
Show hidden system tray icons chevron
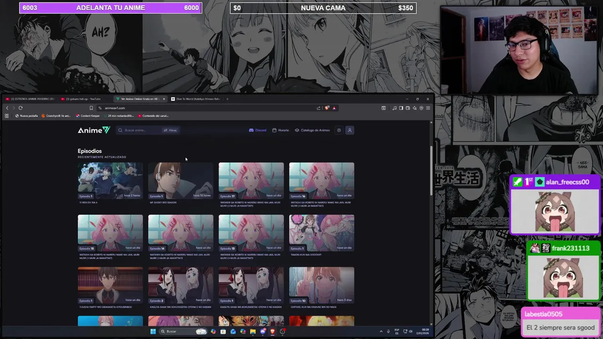381,331
